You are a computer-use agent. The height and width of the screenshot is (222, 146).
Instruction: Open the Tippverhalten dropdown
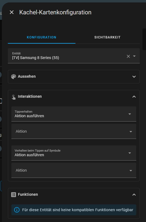point(74,114)
